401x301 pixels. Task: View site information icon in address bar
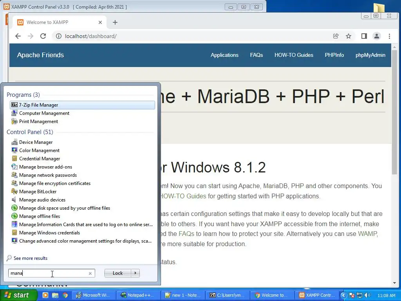pos(59,36)
